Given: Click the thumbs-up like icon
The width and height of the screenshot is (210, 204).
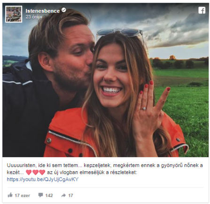Looking at the screenshot, I should [10, 195].
